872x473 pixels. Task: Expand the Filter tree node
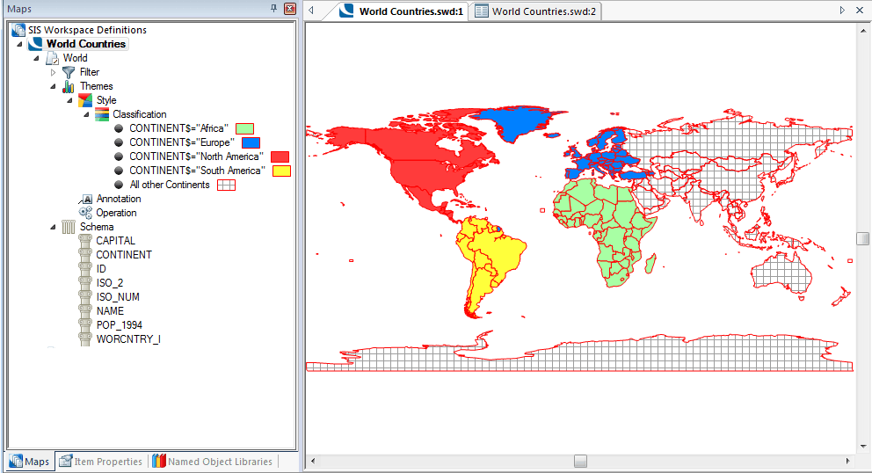53,72
